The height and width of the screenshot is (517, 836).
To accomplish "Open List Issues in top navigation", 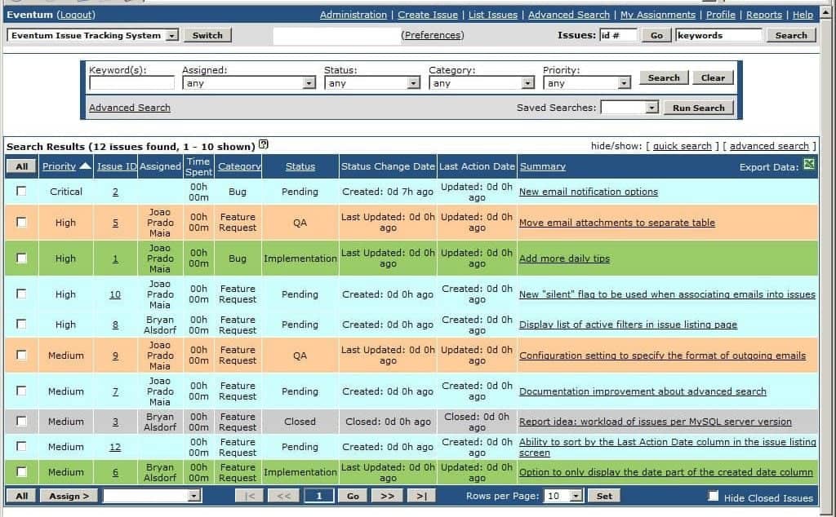I will [x=492, y=15].
